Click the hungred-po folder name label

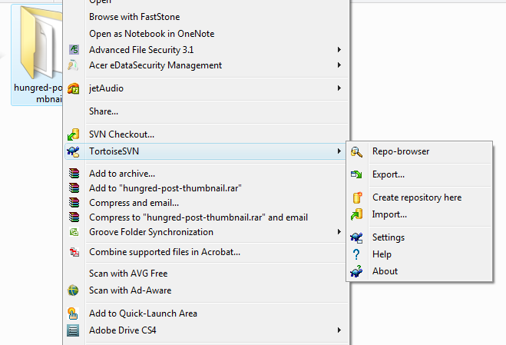[38, 93]
